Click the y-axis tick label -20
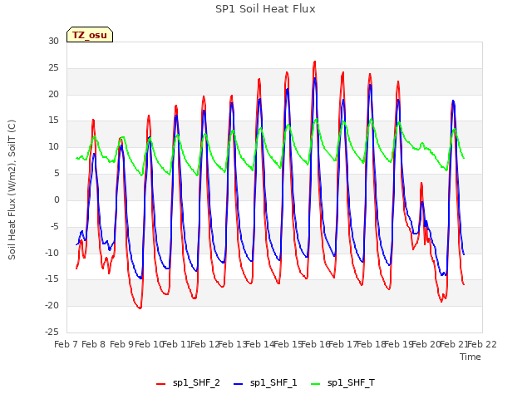Image resolution: width=532 pixels, height=399 pixels. tap(52, 305)
